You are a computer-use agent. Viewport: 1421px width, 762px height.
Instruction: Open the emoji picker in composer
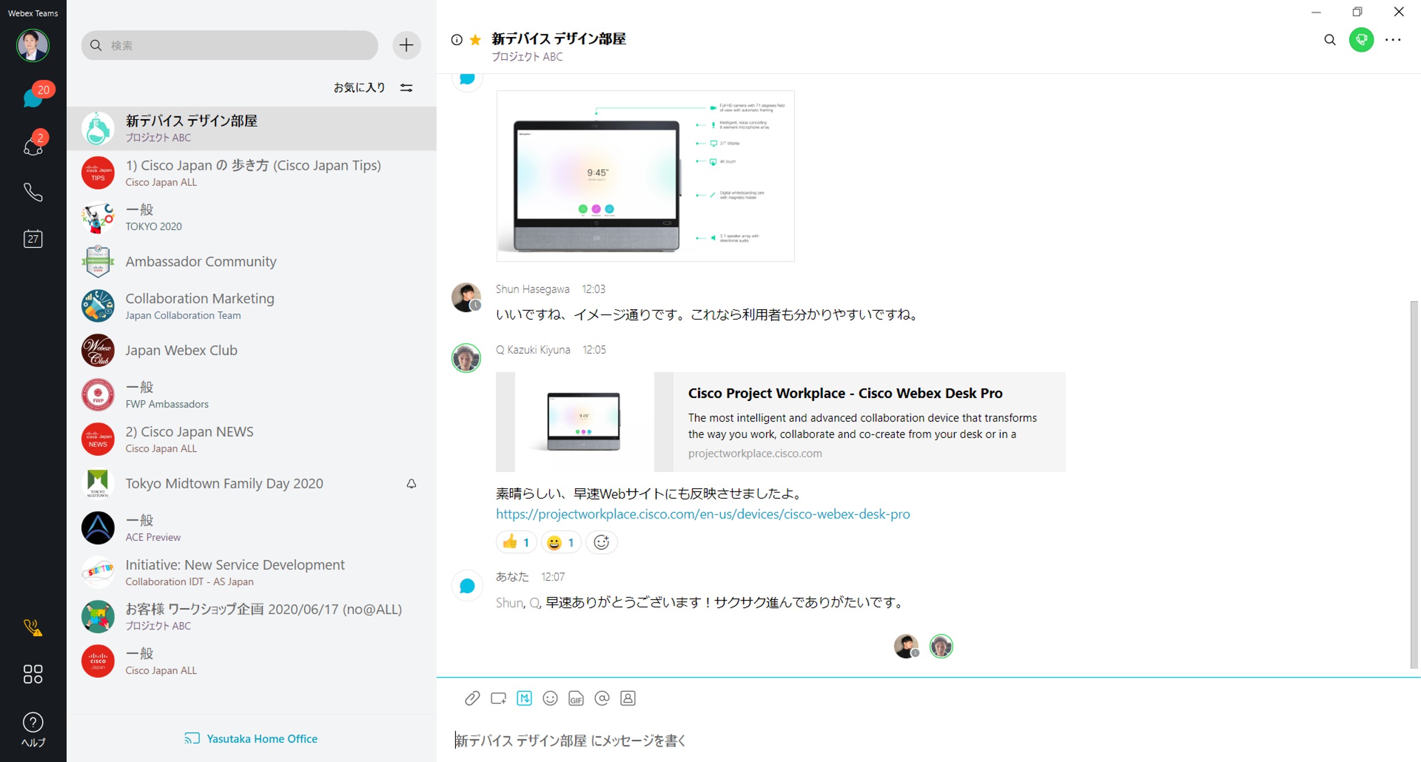point(550,698)
